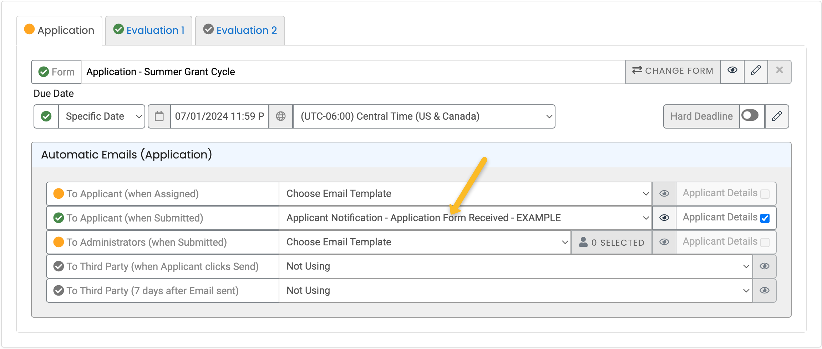The height and width of the screenshot is (349, 822).
Task: Edit due date settings with the pencil icon
Action: [x=777, y=116]
